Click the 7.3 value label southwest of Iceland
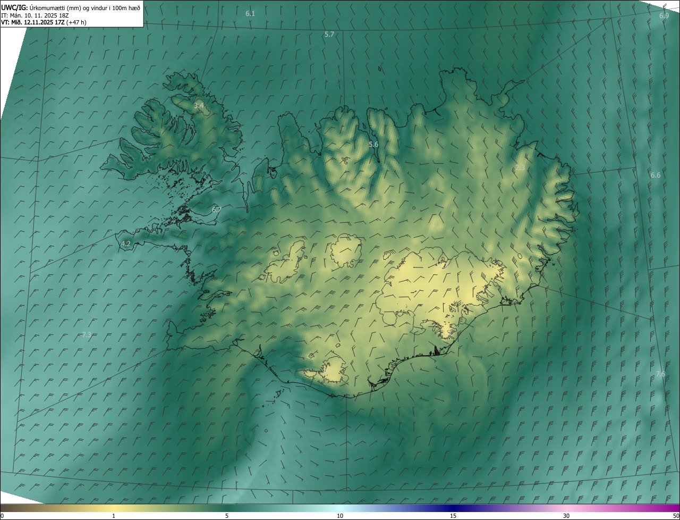The image size is (680, 520). [87, 335]
